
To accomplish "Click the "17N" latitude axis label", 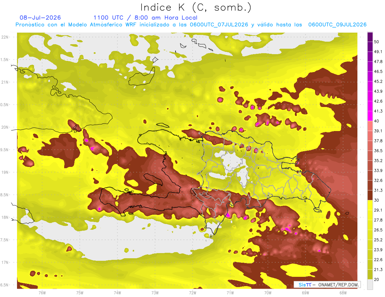I will pos(5,262).
